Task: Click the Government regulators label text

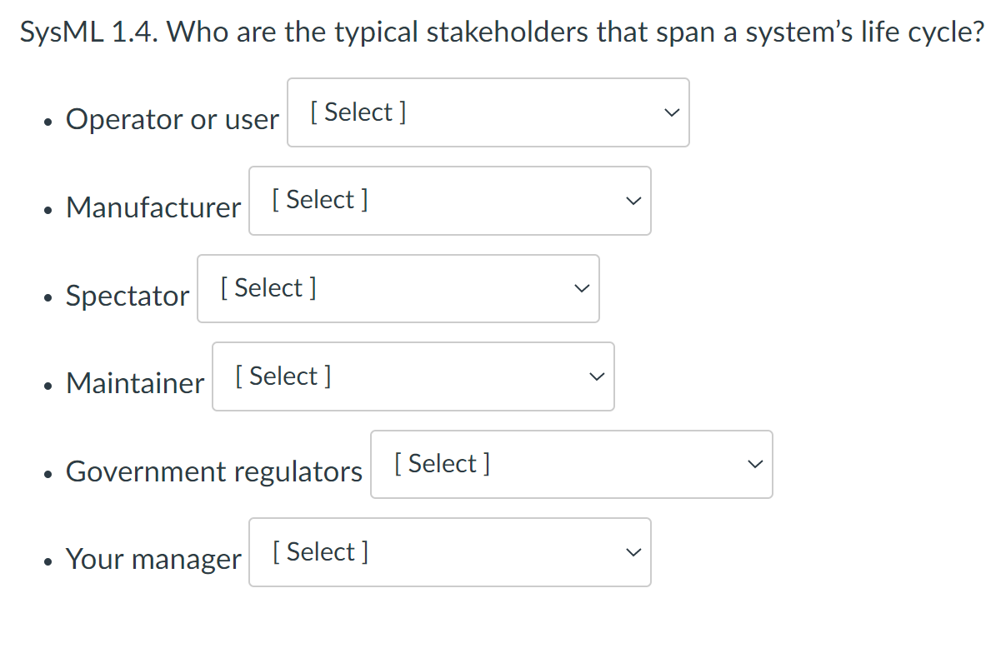Action: click(x=213, y=471)
